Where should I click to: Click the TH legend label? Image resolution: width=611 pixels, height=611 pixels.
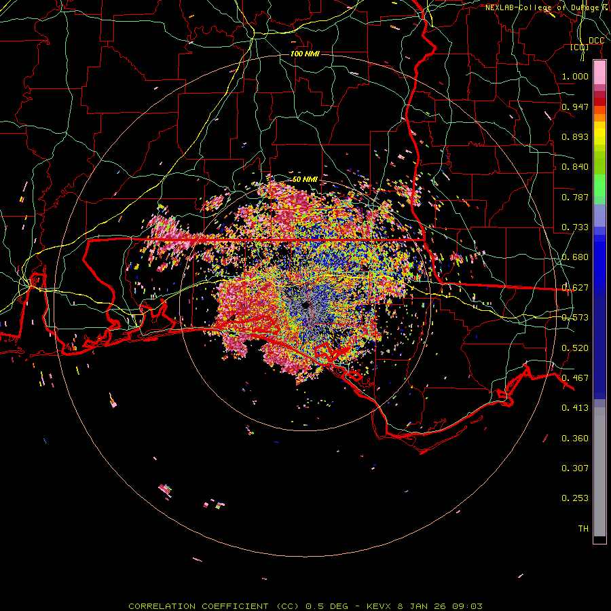583,529
